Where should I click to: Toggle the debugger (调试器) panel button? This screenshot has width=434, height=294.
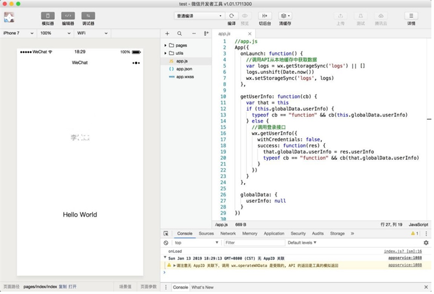88,16
